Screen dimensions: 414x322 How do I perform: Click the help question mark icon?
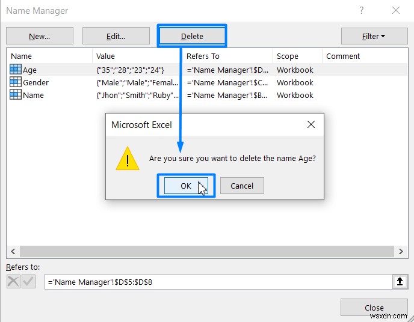[x=362, y=11]
